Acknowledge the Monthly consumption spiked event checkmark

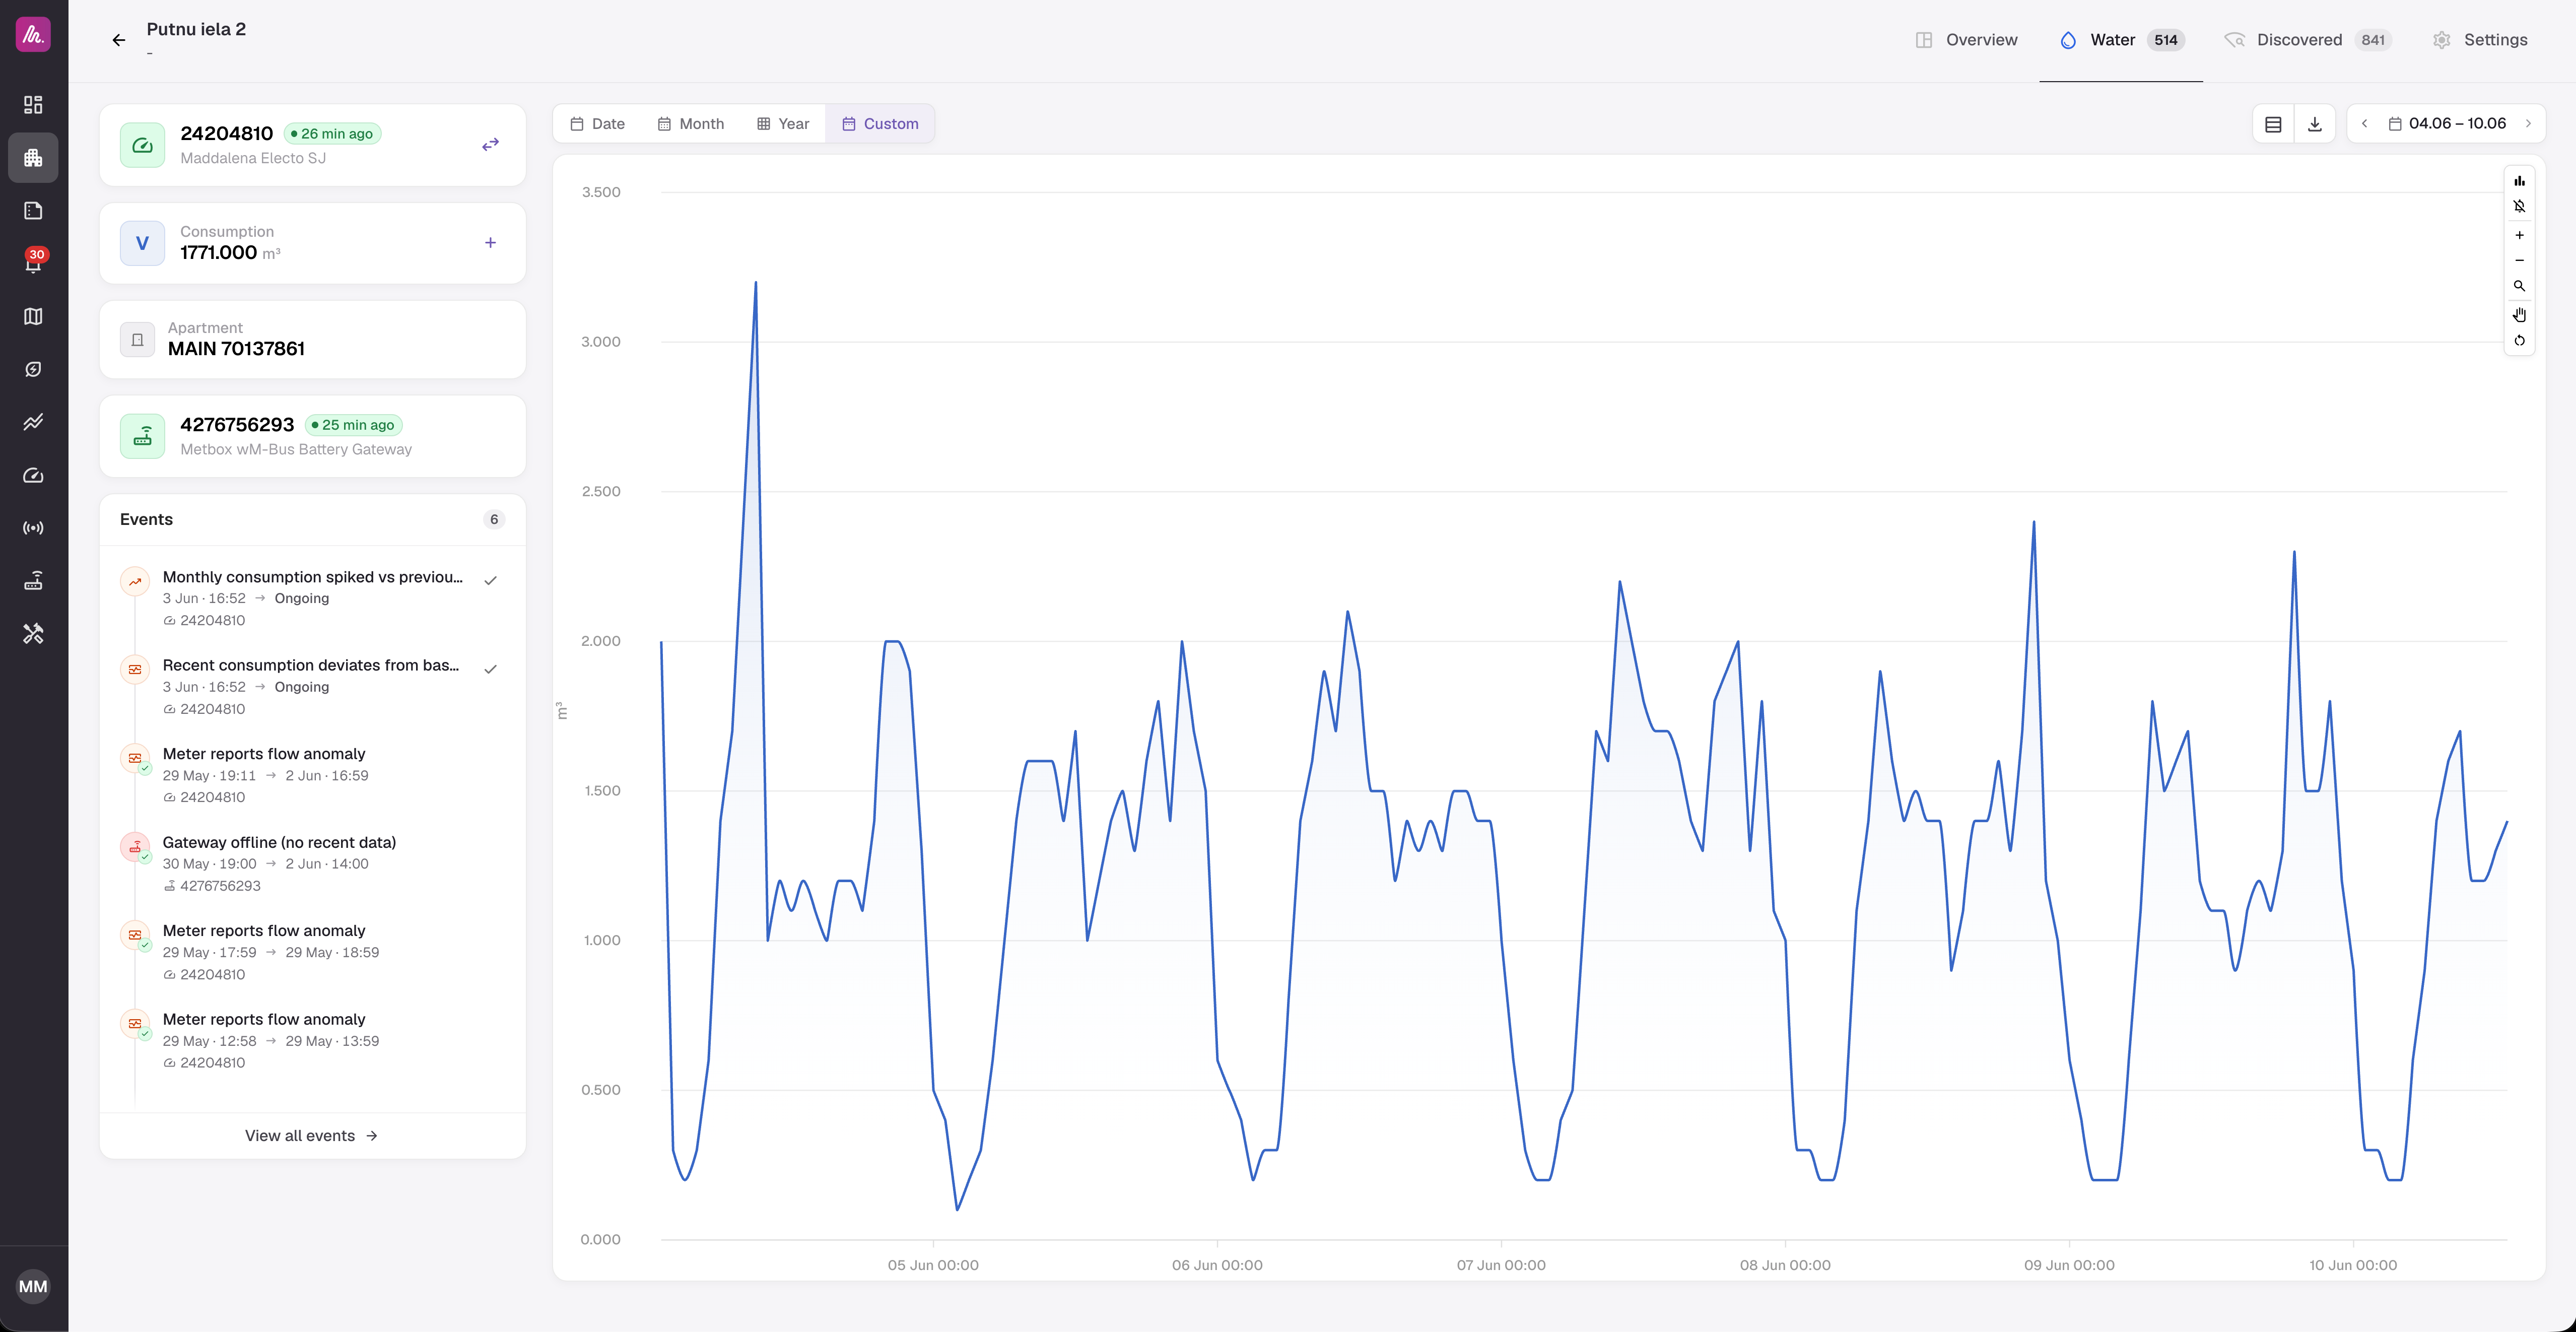click(490, 580)
